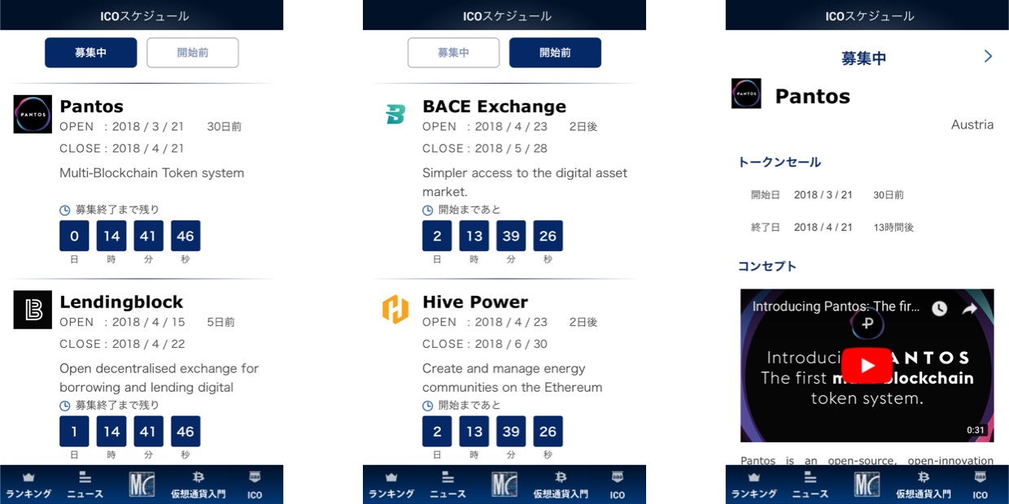1009x504 pixels.
Task: Tap clock icon beside Pantos 募集終了まで残り
Action: coord(65,211)
